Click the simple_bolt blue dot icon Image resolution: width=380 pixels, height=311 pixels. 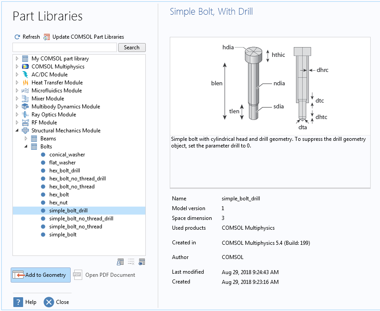point(43,235)
